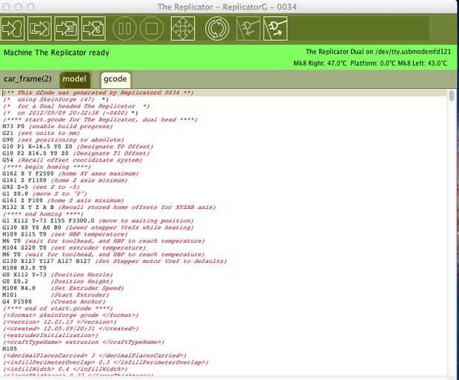The height and width of the screenshot is (380, 459).
Task: Click the '(<infillWidth> 0.4 </infillWidth>)' line
Action: [x=65, y=369]
